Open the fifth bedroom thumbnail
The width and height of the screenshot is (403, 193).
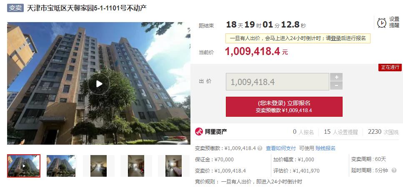173,166
